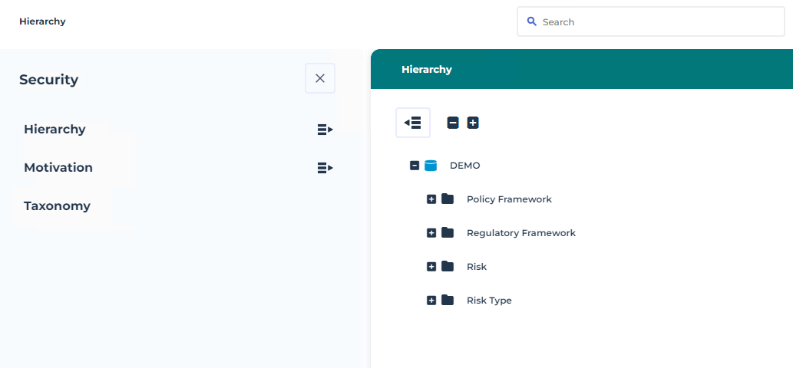
Task: Click the Hierarchy submenu arrow icon
Action: 325,130
